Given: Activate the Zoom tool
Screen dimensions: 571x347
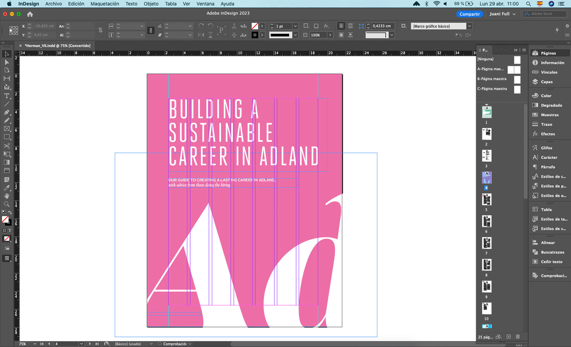Looking at the screenshot, I should 7,204.
